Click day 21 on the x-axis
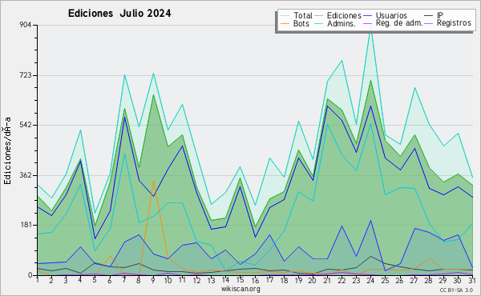 327,280
